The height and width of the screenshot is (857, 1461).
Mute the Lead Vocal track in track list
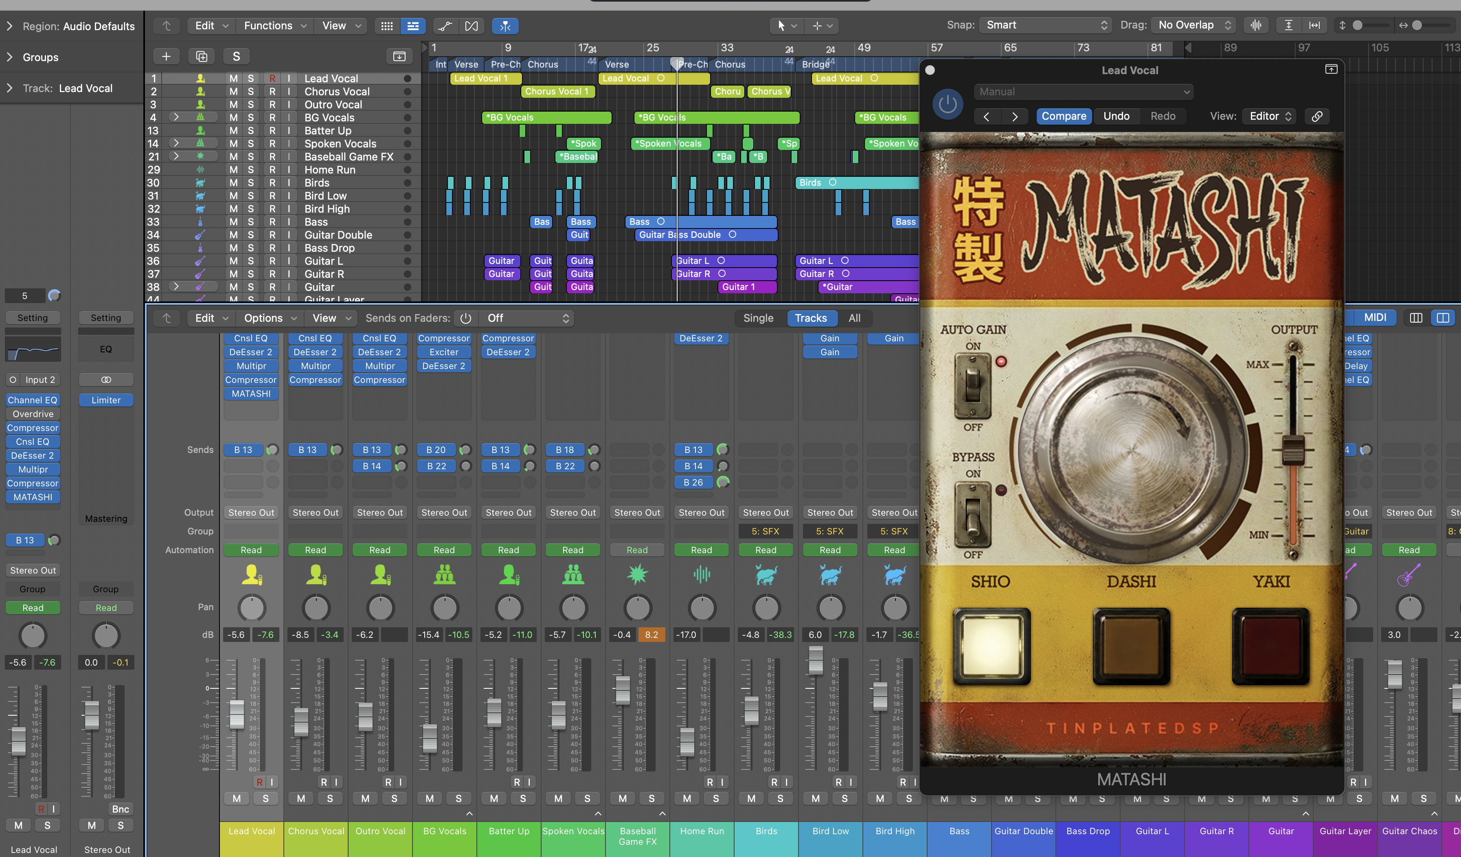pos(233,78)
